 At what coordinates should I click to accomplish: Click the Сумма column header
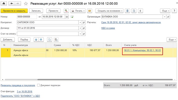click(x=60, y=45)
